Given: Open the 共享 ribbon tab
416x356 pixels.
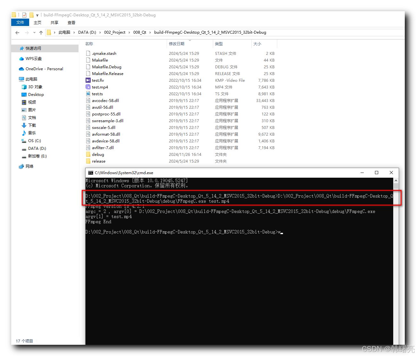Looking at the screenshot, I should [54, 22].
